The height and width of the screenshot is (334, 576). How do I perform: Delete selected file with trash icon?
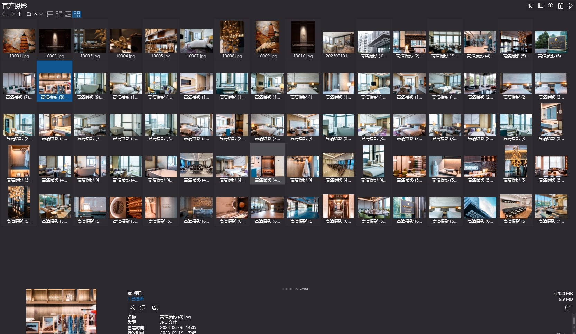pyautogui.click(x=567, y=308)
